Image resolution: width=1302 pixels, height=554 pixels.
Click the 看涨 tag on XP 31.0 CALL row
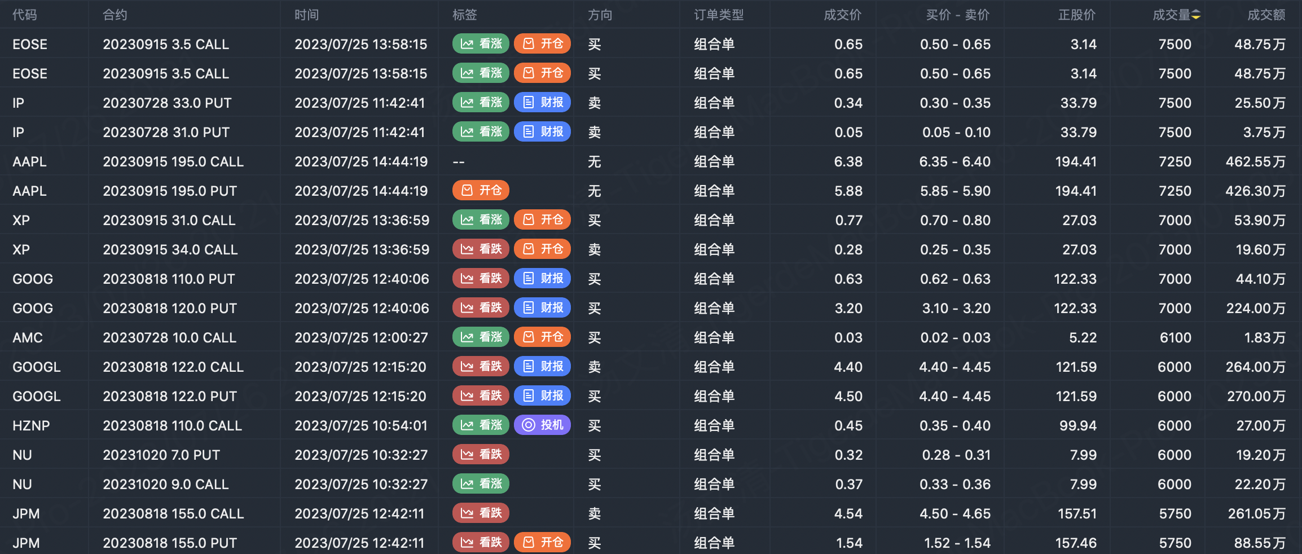pyautogui.click(x=481, y=220)
